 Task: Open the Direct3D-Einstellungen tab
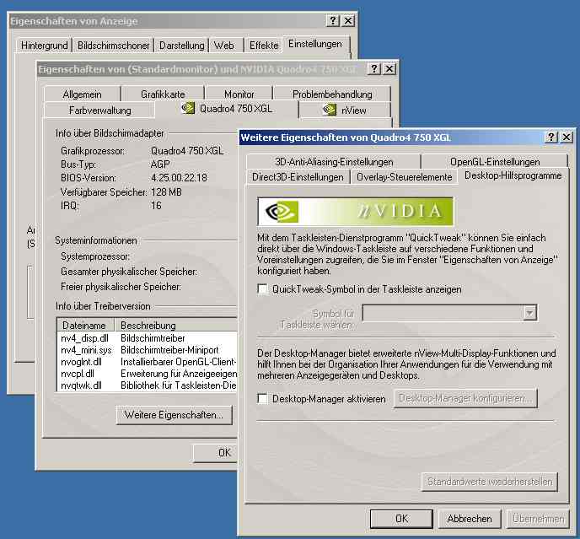pyautogui.click(x=298, y=177)
